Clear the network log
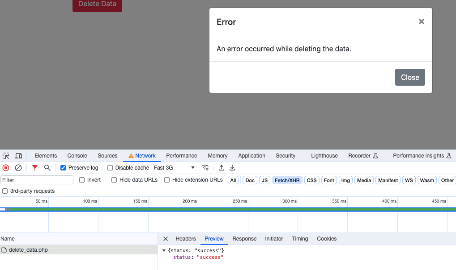 tap(18, 168)
